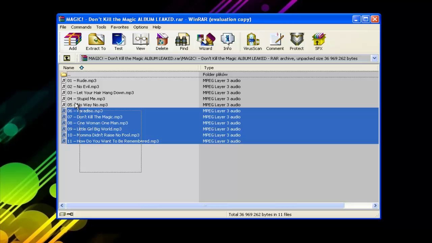Click the sort arrow in the Name column
The height and width of the screenshot is (243, 432).
coord(81,68)
